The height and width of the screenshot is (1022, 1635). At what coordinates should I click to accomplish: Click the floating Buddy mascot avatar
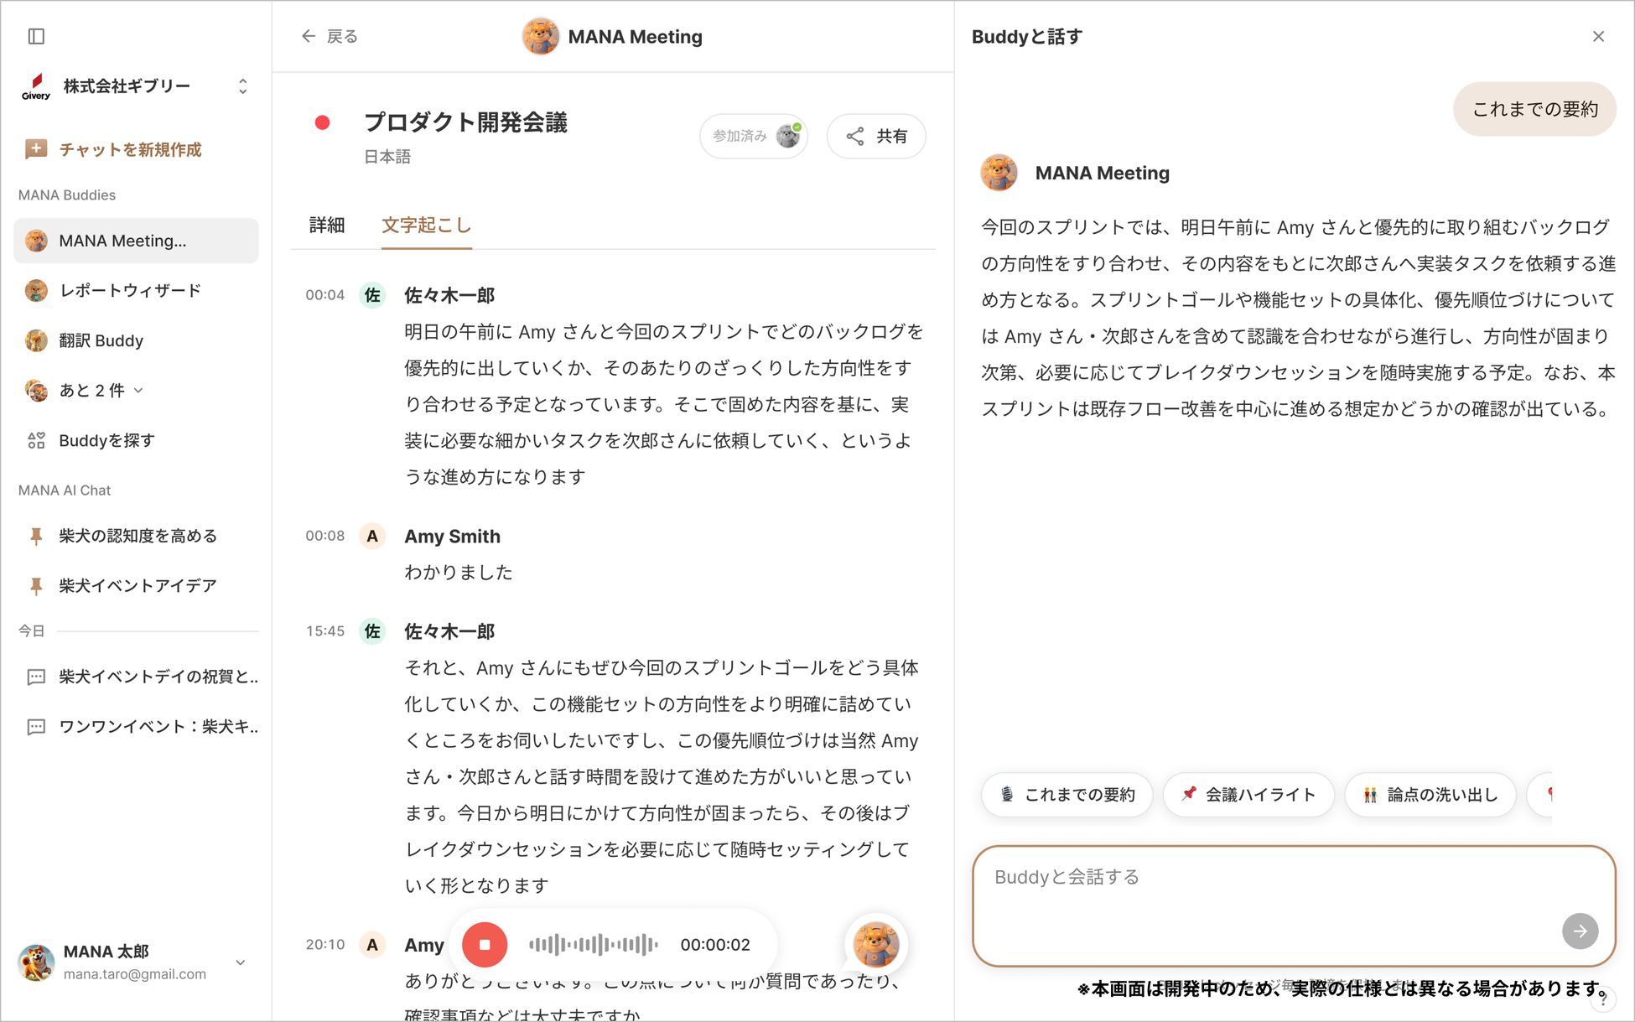pos(875,945)
